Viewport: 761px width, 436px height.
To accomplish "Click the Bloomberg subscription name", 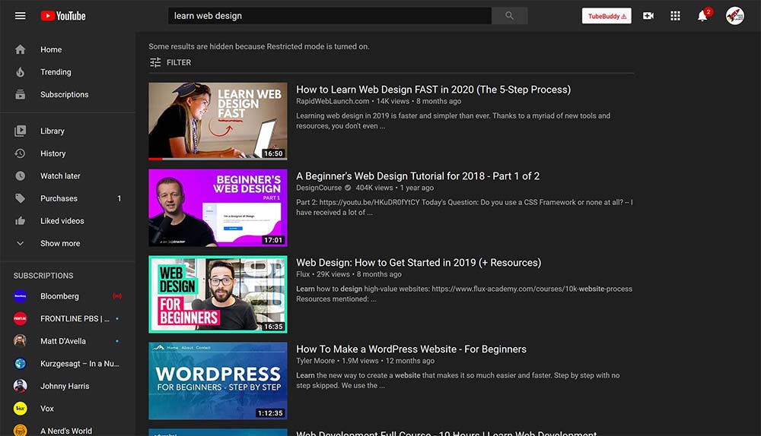I will click(x=59, y=296).
